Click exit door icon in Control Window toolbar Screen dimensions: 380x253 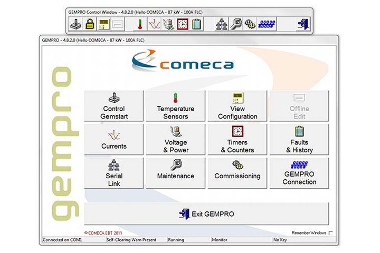[303, 24]
